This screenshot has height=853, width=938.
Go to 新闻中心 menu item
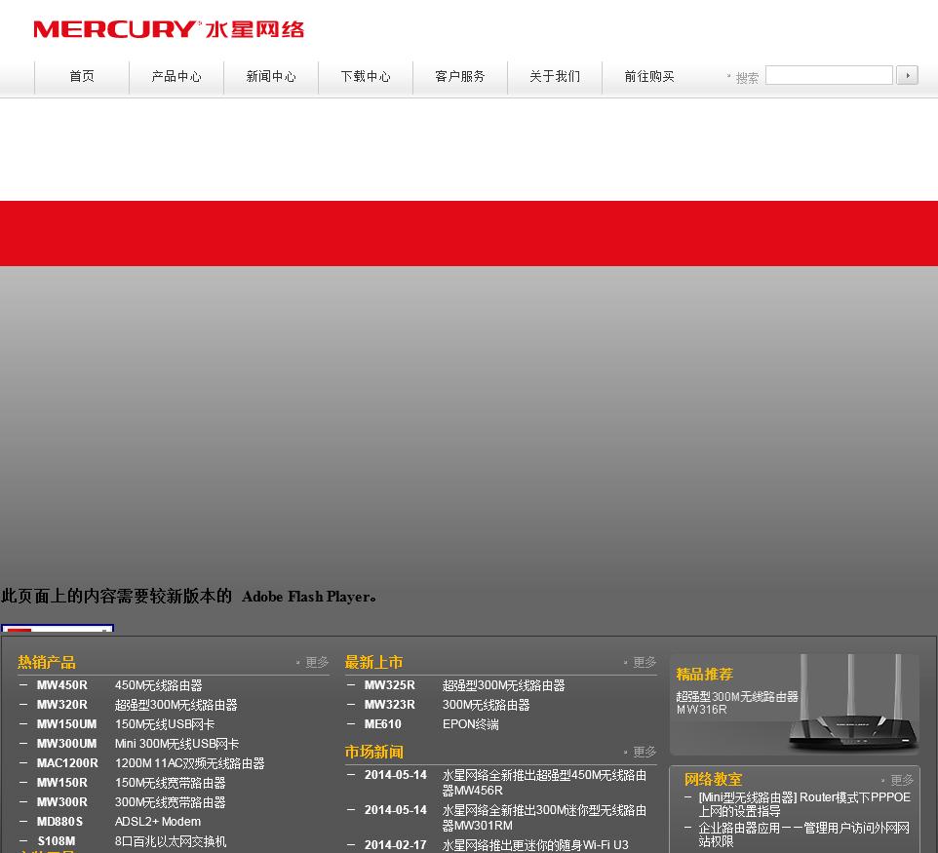[x=271, y=77]
